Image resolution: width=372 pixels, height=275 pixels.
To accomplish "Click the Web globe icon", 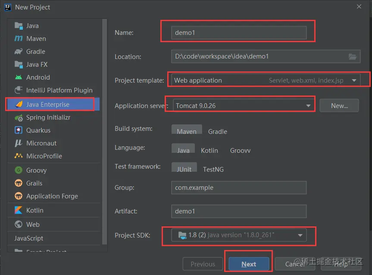I will 19,224.
